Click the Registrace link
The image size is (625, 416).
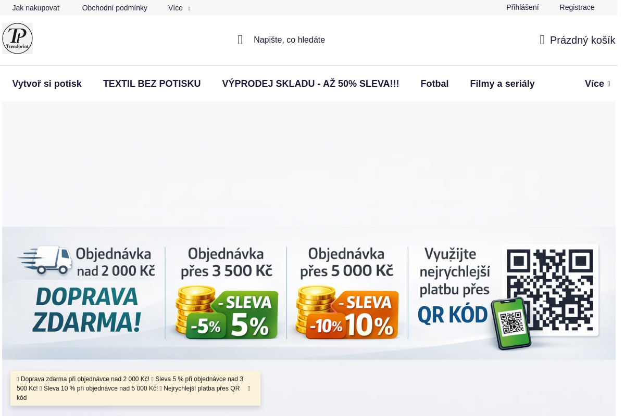(x=577, y=7)
